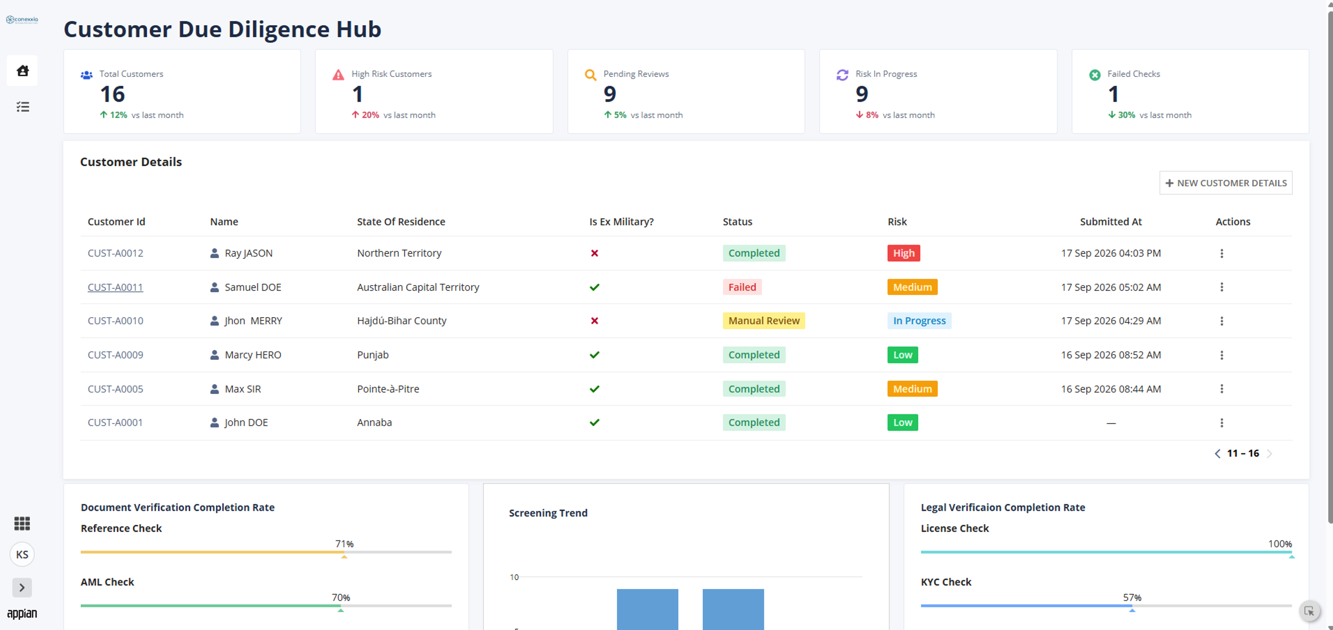1333x630 pixels.
Task: Expand the sidebar with the arrow button
Action: coord(22,587)
